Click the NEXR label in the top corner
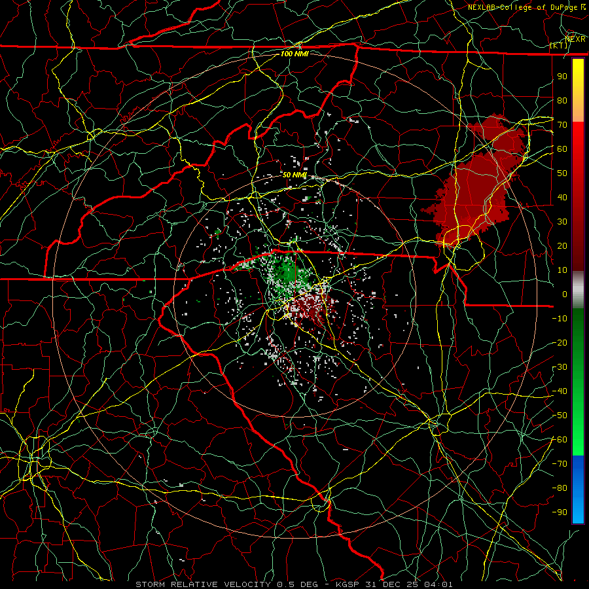Image resolution: width=589 pixels, height=589 pixels. coord(575,39)
